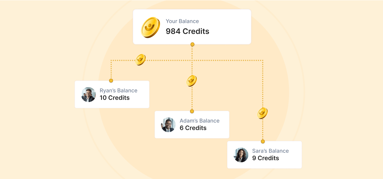Click the Your Balance label text
This screenshot has height=179, width=383.
point(182,21)
